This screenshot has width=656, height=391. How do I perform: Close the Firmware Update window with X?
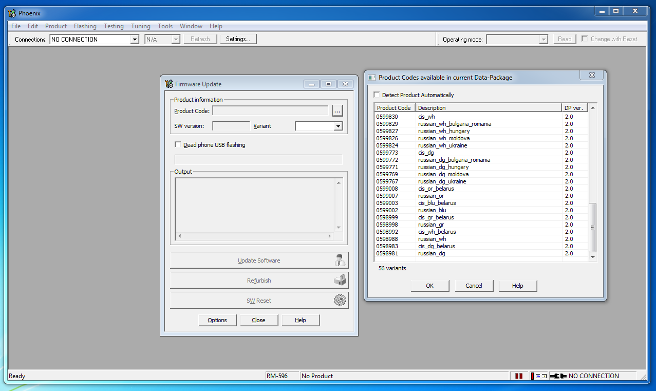tap(346, 84)
